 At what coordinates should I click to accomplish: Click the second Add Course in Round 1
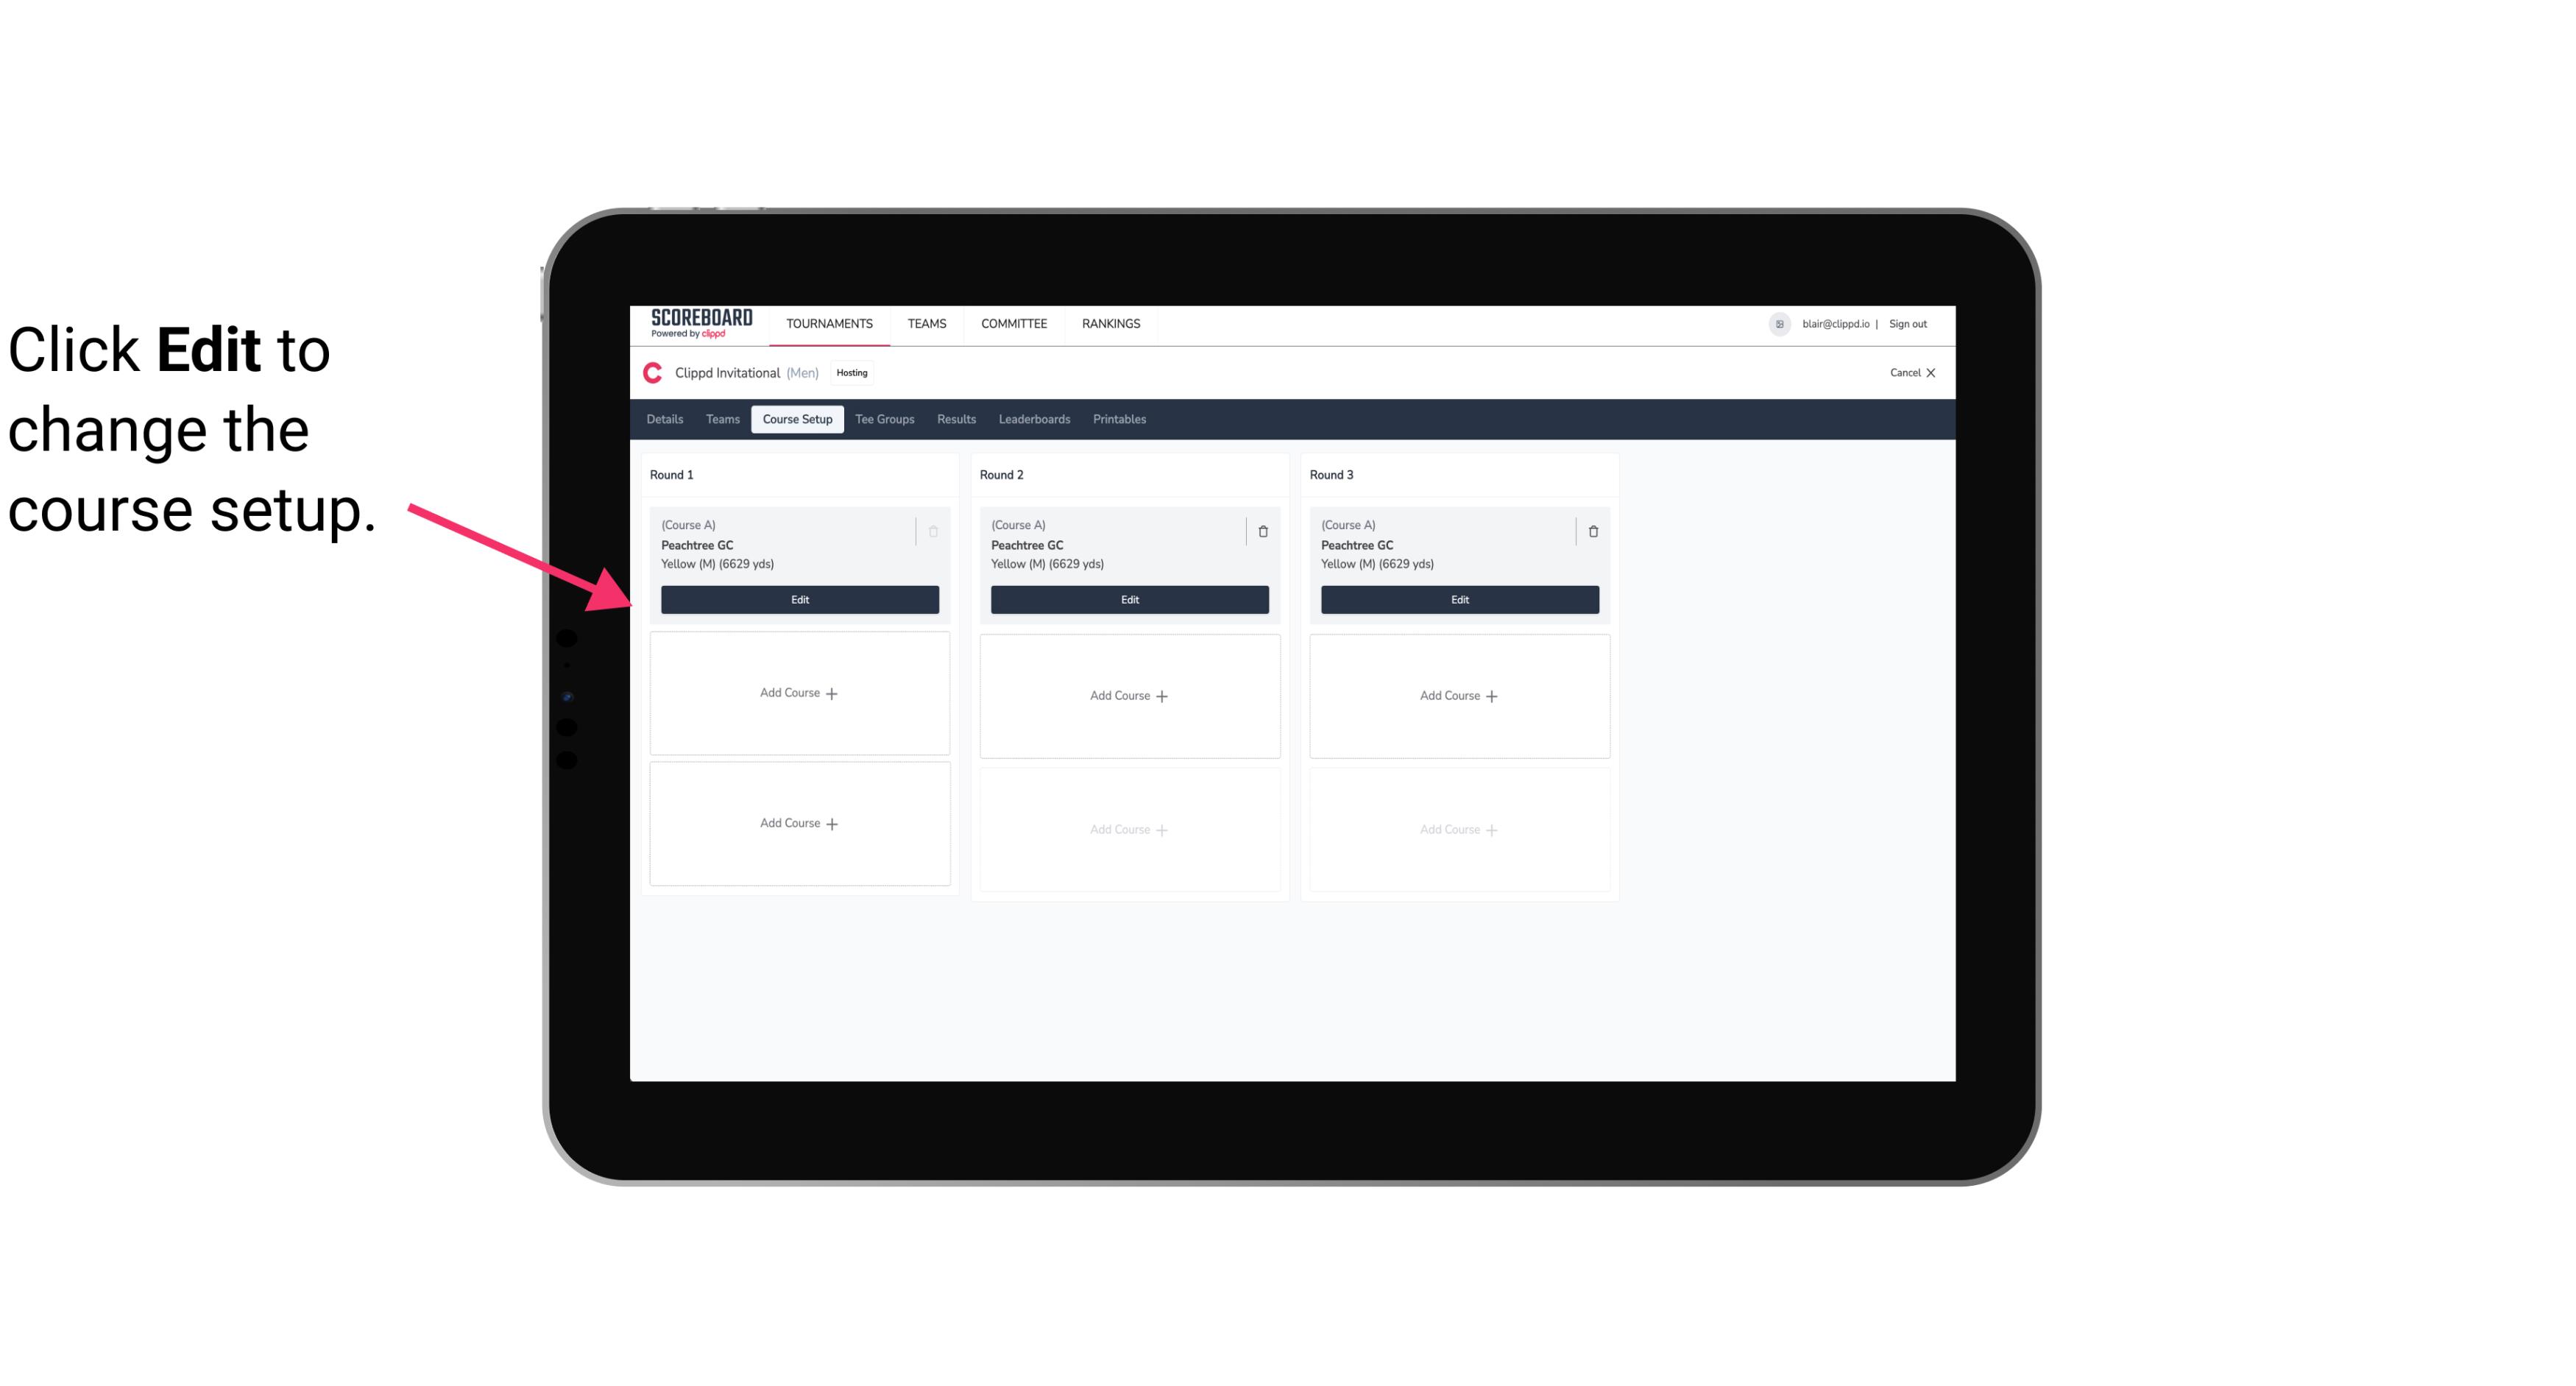(799, 823)
